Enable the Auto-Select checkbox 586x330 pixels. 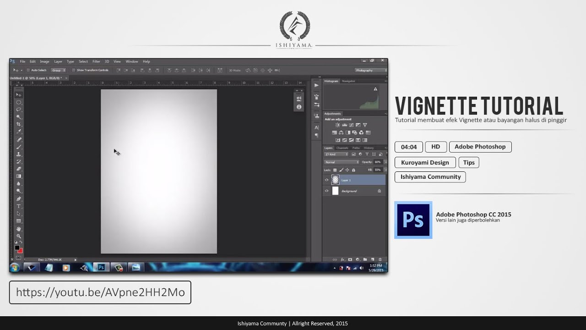[28, 70]
